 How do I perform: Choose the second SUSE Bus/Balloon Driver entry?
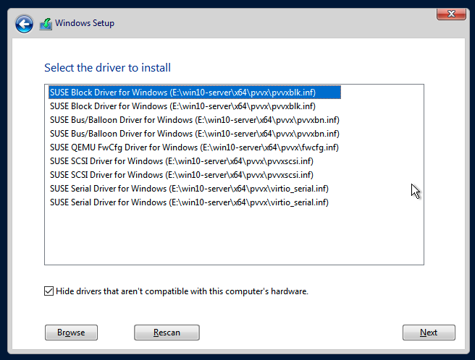click(x=194, y=134)
